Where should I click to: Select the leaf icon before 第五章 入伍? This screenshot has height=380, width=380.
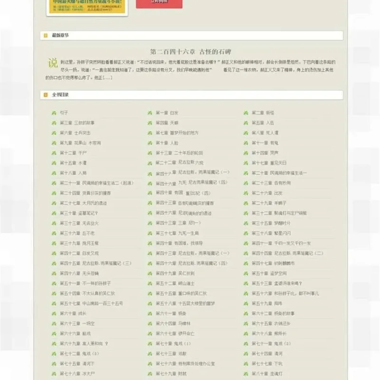tap(246, 123)
